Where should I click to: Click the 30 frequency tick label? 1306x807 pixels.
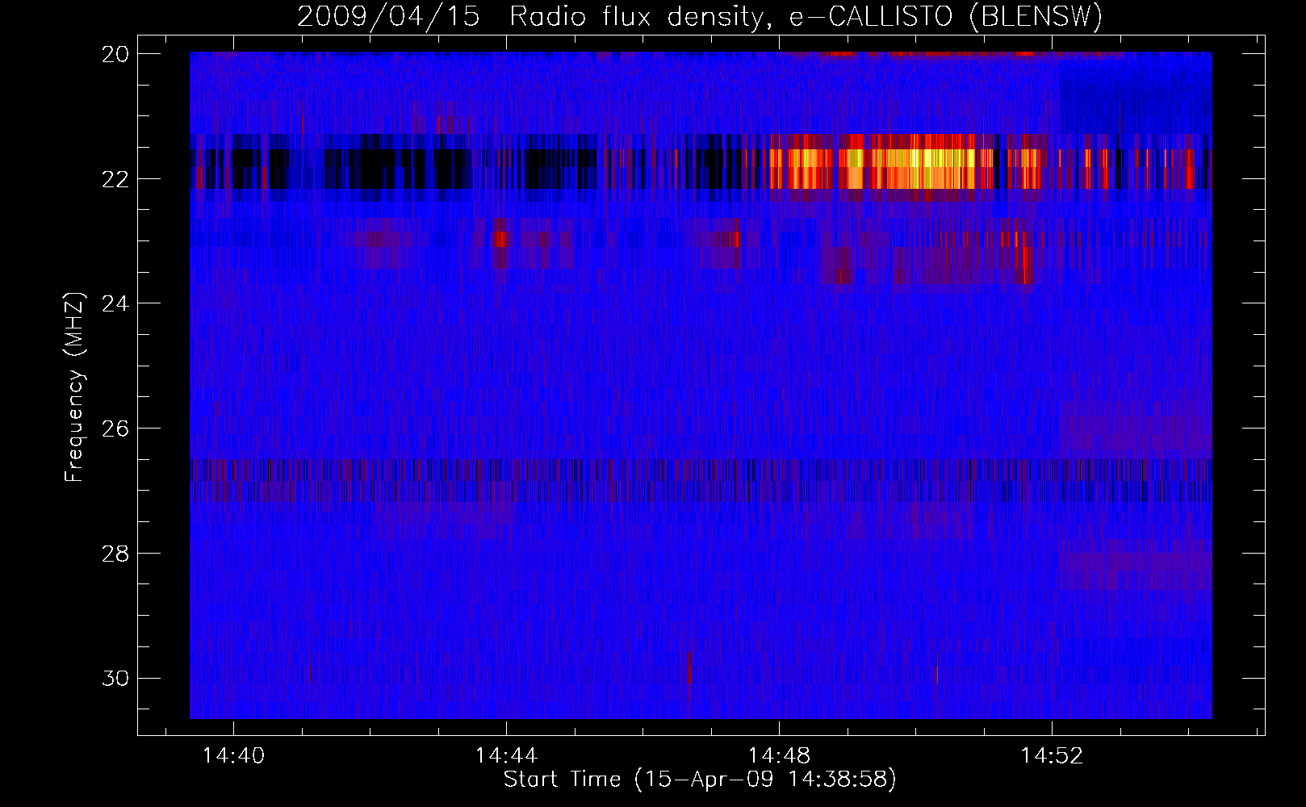[x=115, y=678]
